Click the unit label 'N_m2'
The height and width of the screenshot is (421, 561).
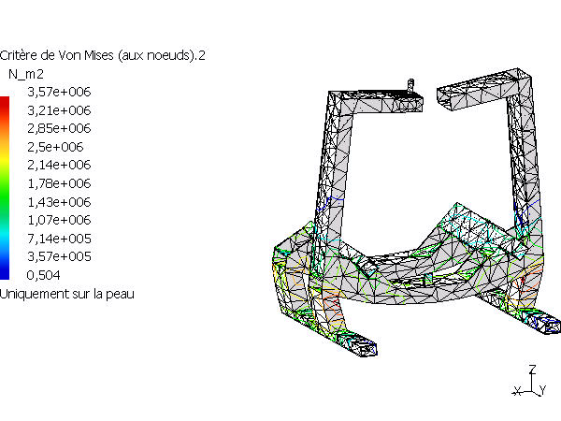pos(26,74)
